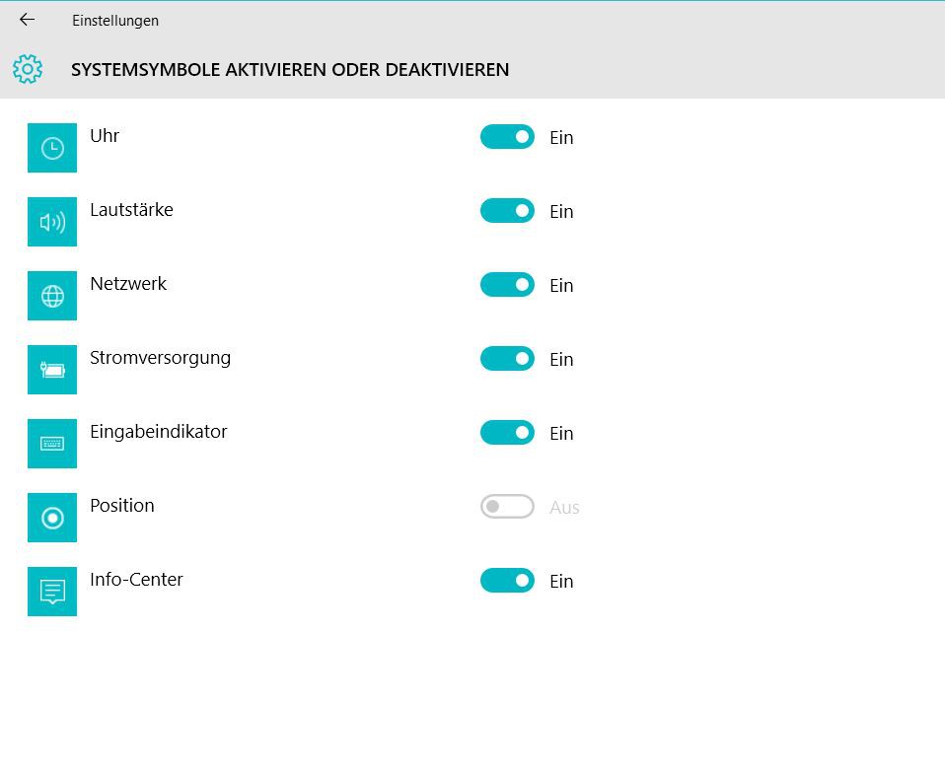Disable the Info-Center toggle
Viewport: 945px width, 773px height.
pyautogui.click(x=507, y=581)
